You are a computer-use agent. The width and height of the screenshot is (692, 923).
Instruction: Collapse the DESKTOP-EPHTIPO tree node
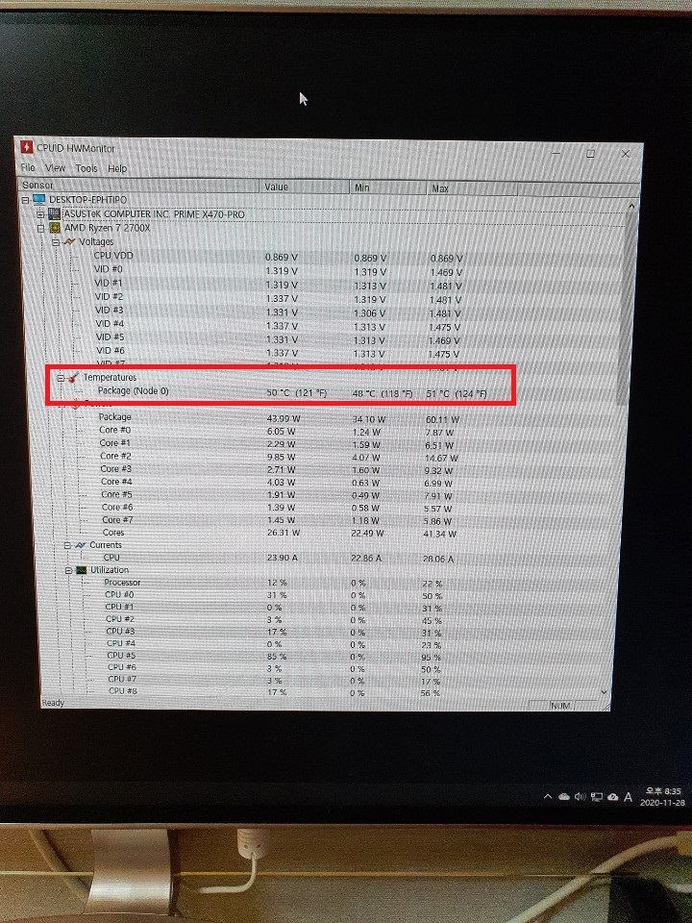click(x=25, y=200)
